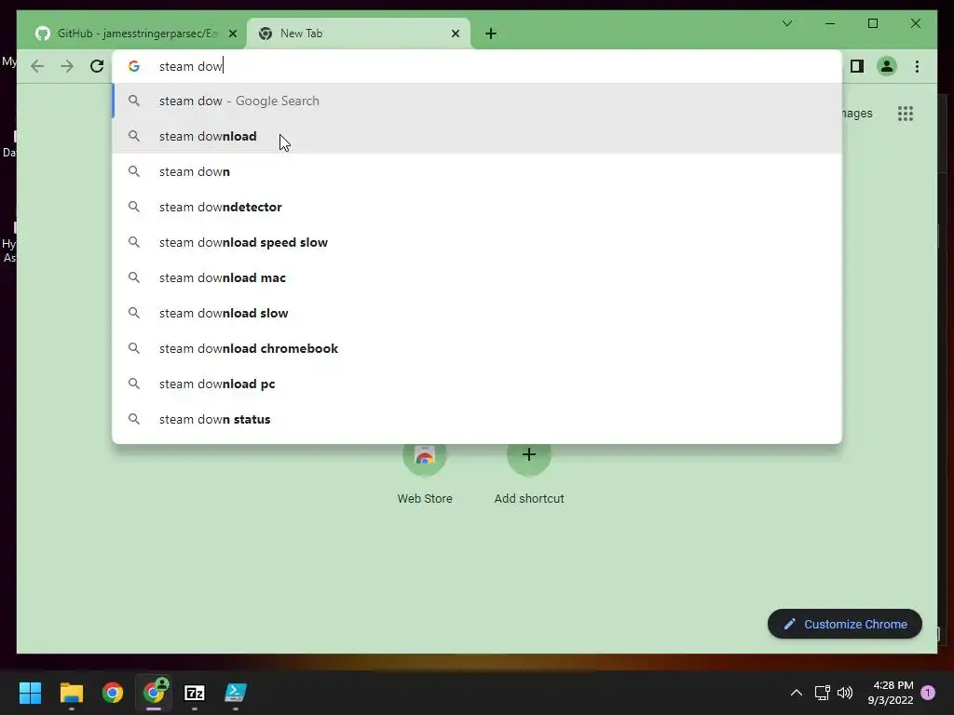Viewport: 954px width, 715px height.
Task: Open the Chrome profile avatar
Action: (x=887, y=66)
